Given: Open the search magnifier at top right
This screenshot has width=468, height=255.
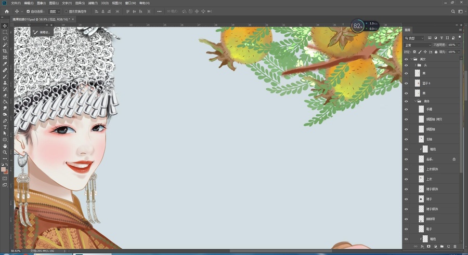Looking at the screenshot, I should [453, 11].
